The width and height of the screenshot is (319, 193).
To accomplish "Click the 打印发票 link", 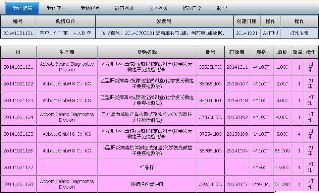I will [x=299, y=33].
